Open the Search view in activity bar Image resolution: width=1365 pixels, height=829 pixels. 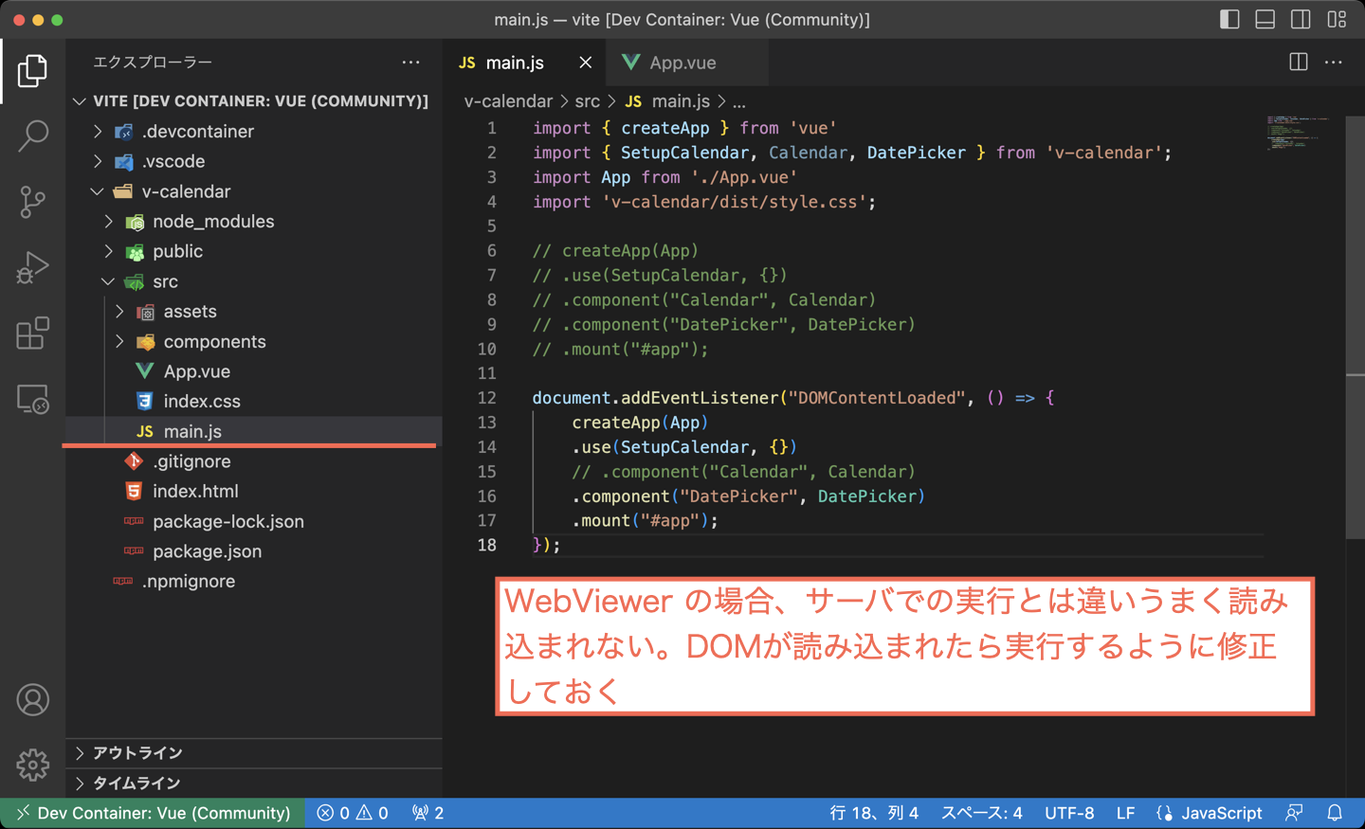pyautogui.click(x=32, y=136)
